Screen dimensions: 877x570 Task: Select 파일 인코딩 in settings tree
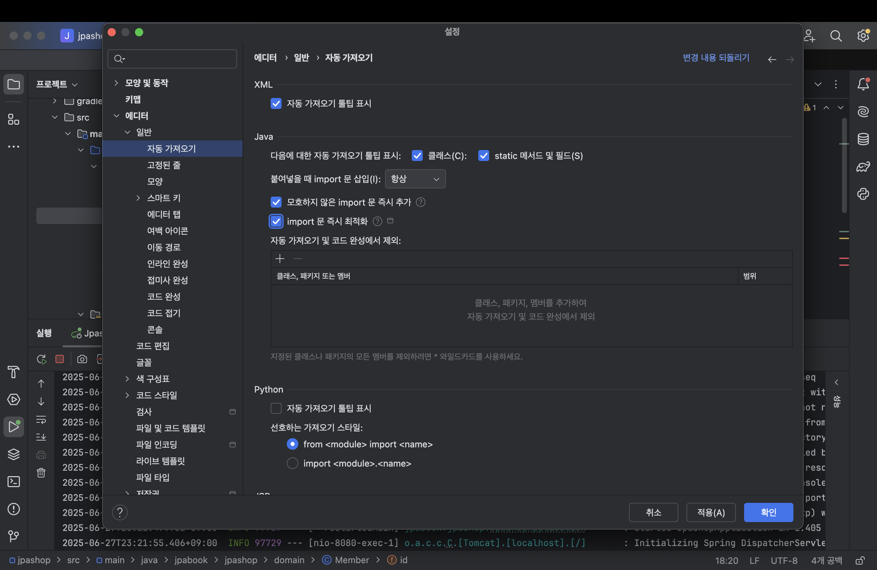(157, 444)
